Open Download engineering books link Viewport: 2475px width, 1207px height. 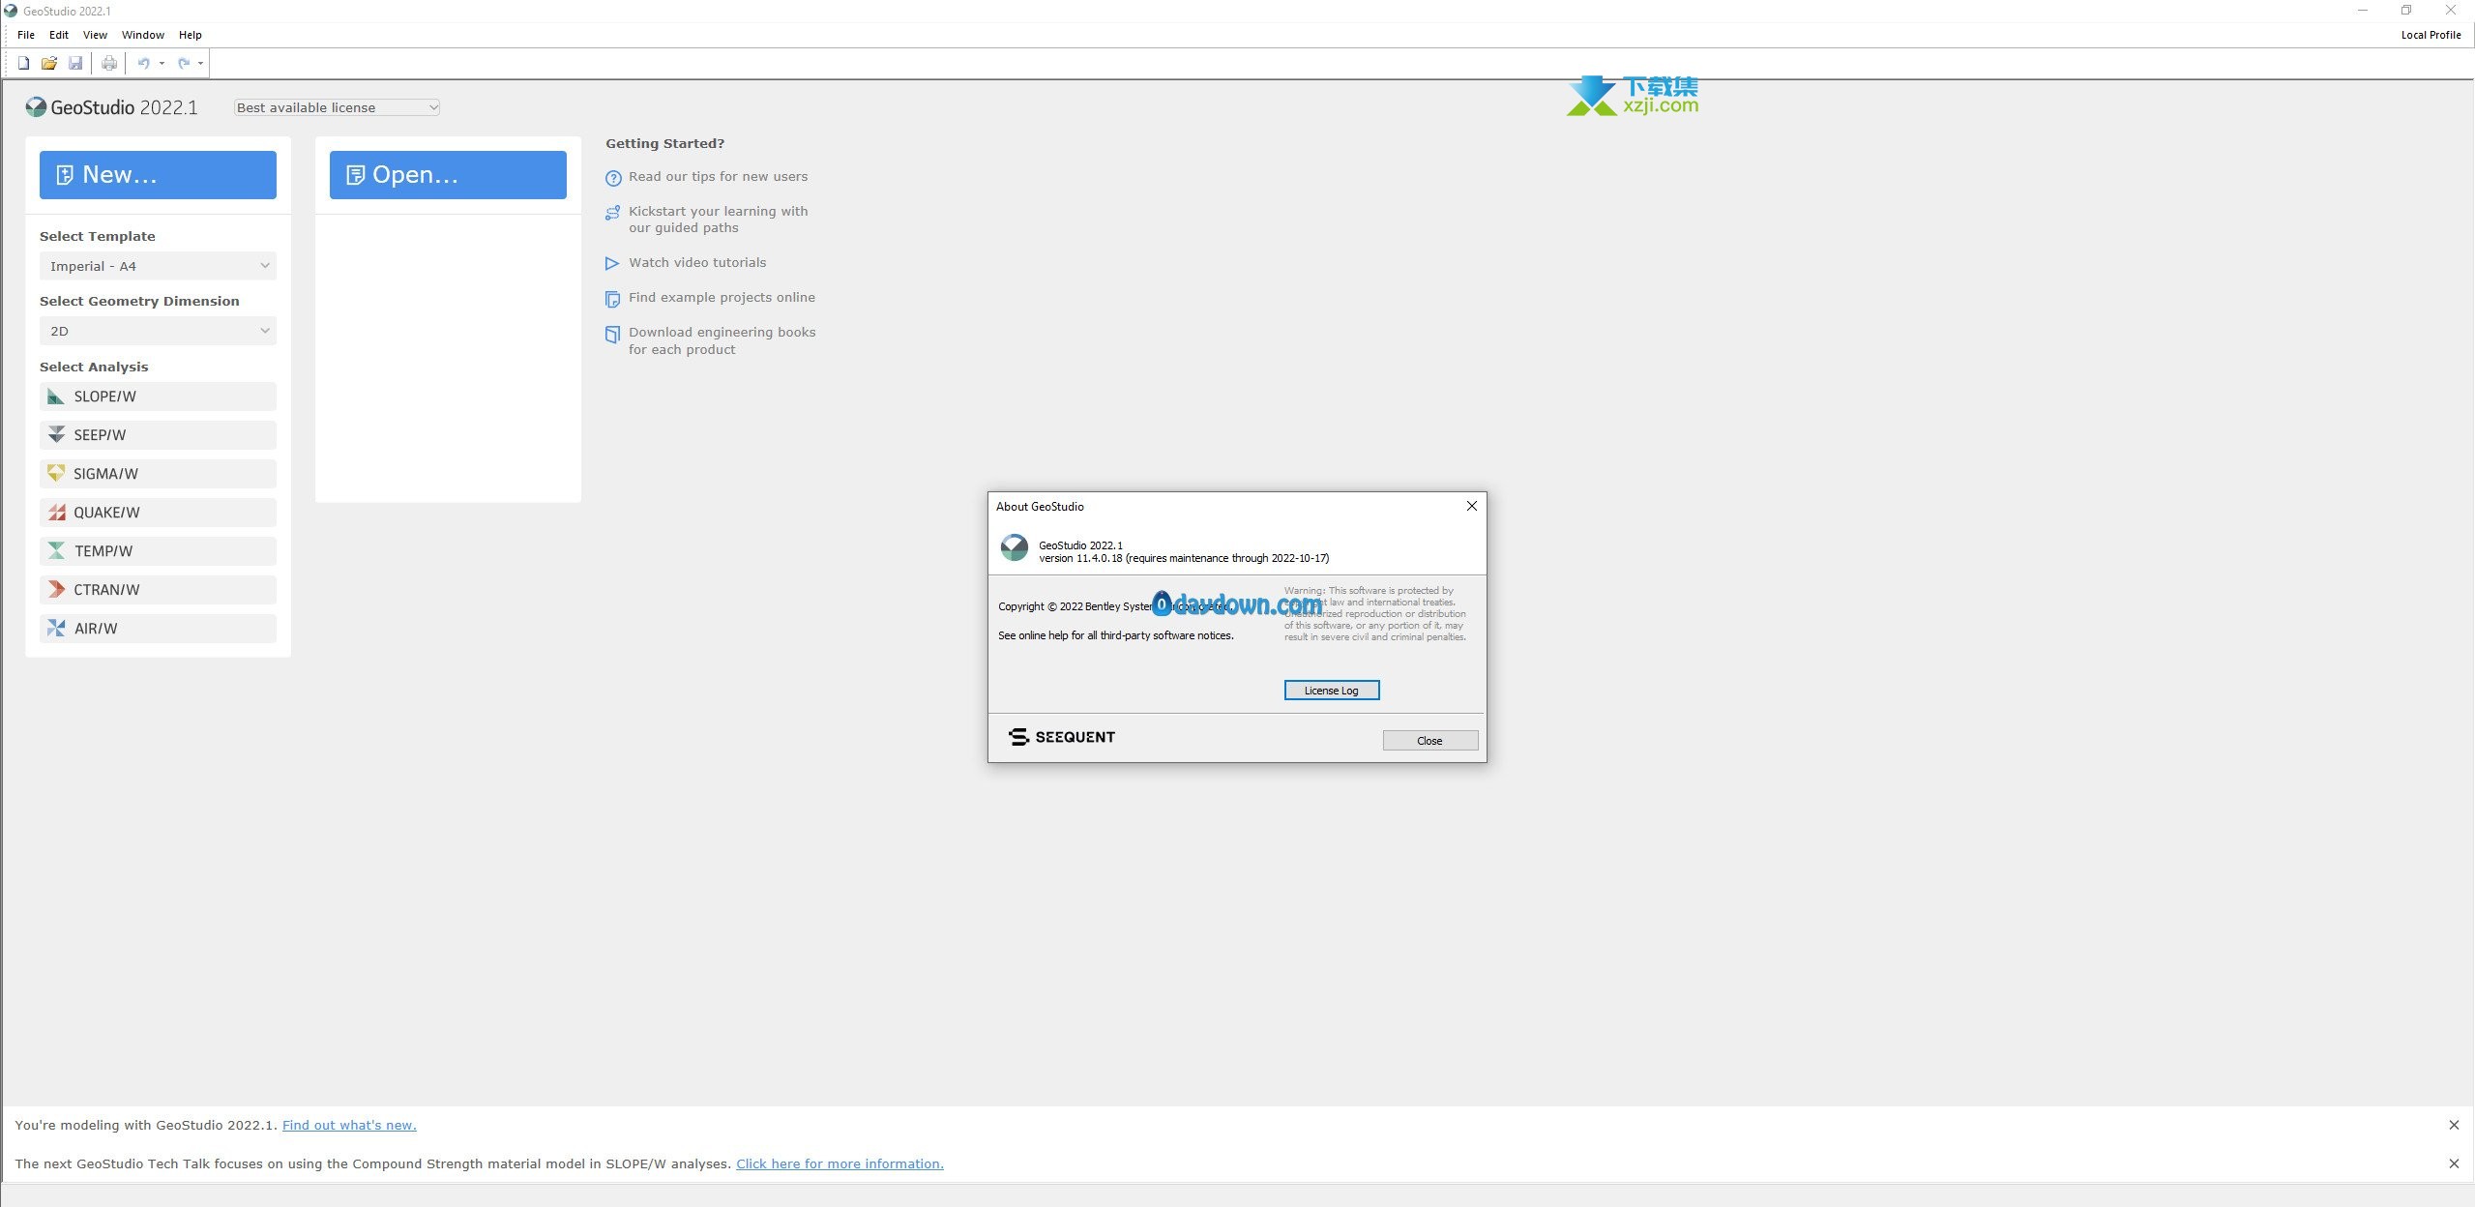[x=722, y=340]
